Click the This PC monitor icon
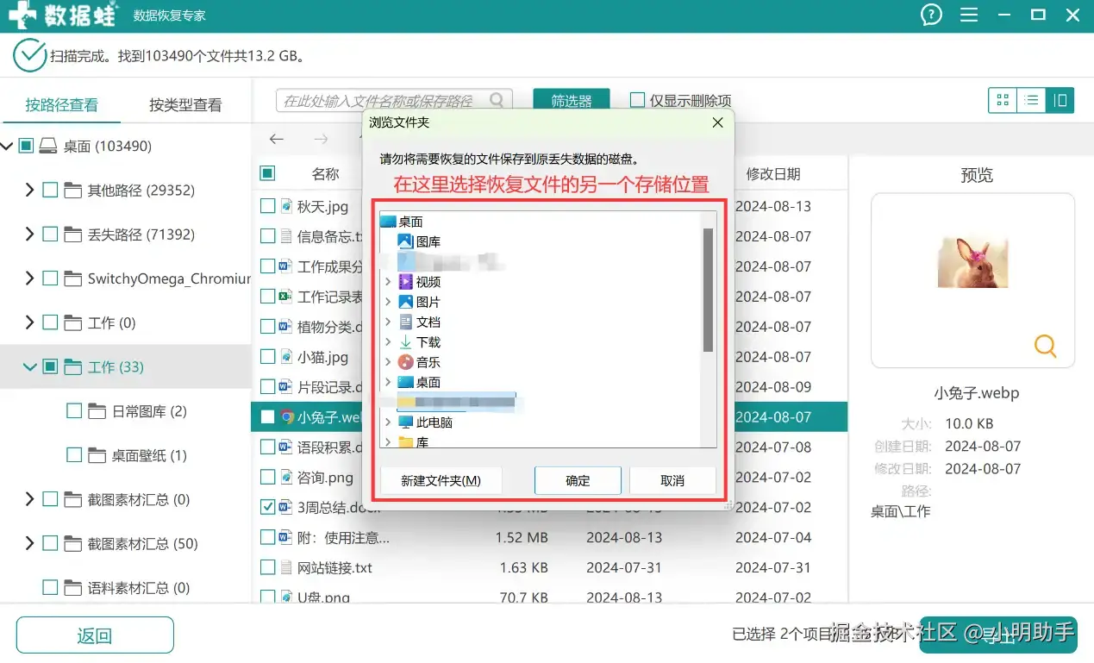The image size is (1094, 663). 405,422
